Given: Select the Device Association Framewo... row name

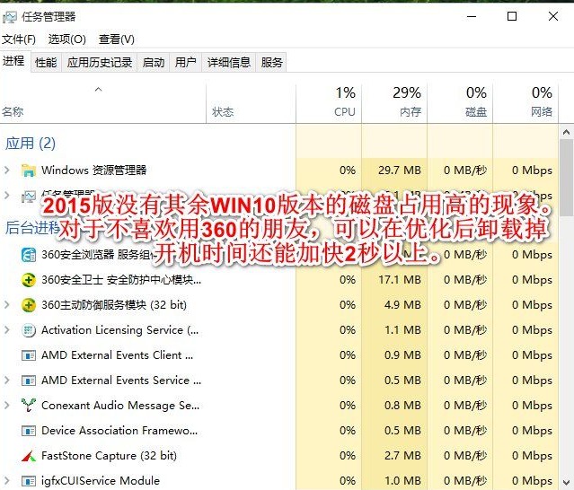Looking at the screenshot, I should click(x=119, y=431).
